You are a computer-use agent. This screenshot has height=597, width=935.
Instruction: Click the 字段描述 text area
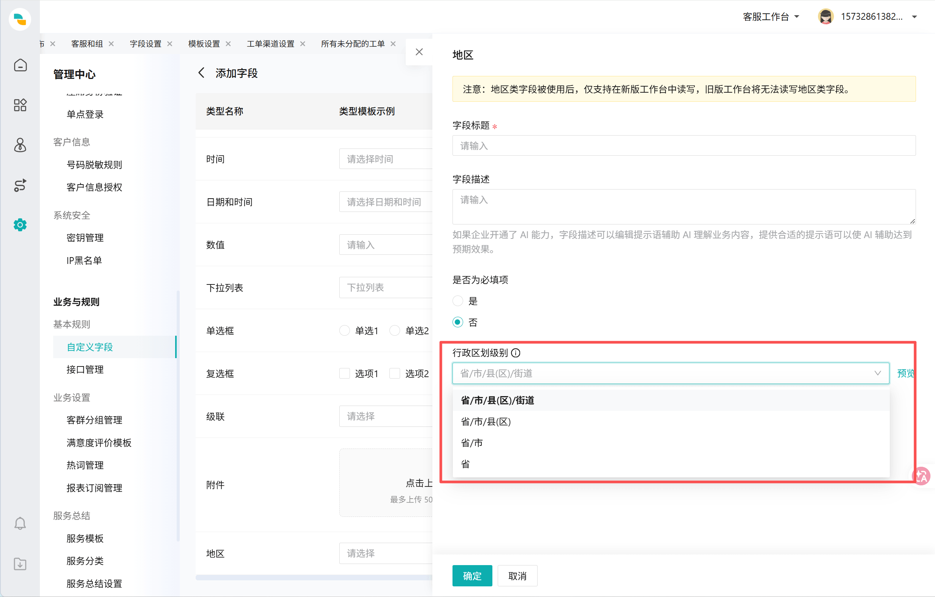pos(684,207)
